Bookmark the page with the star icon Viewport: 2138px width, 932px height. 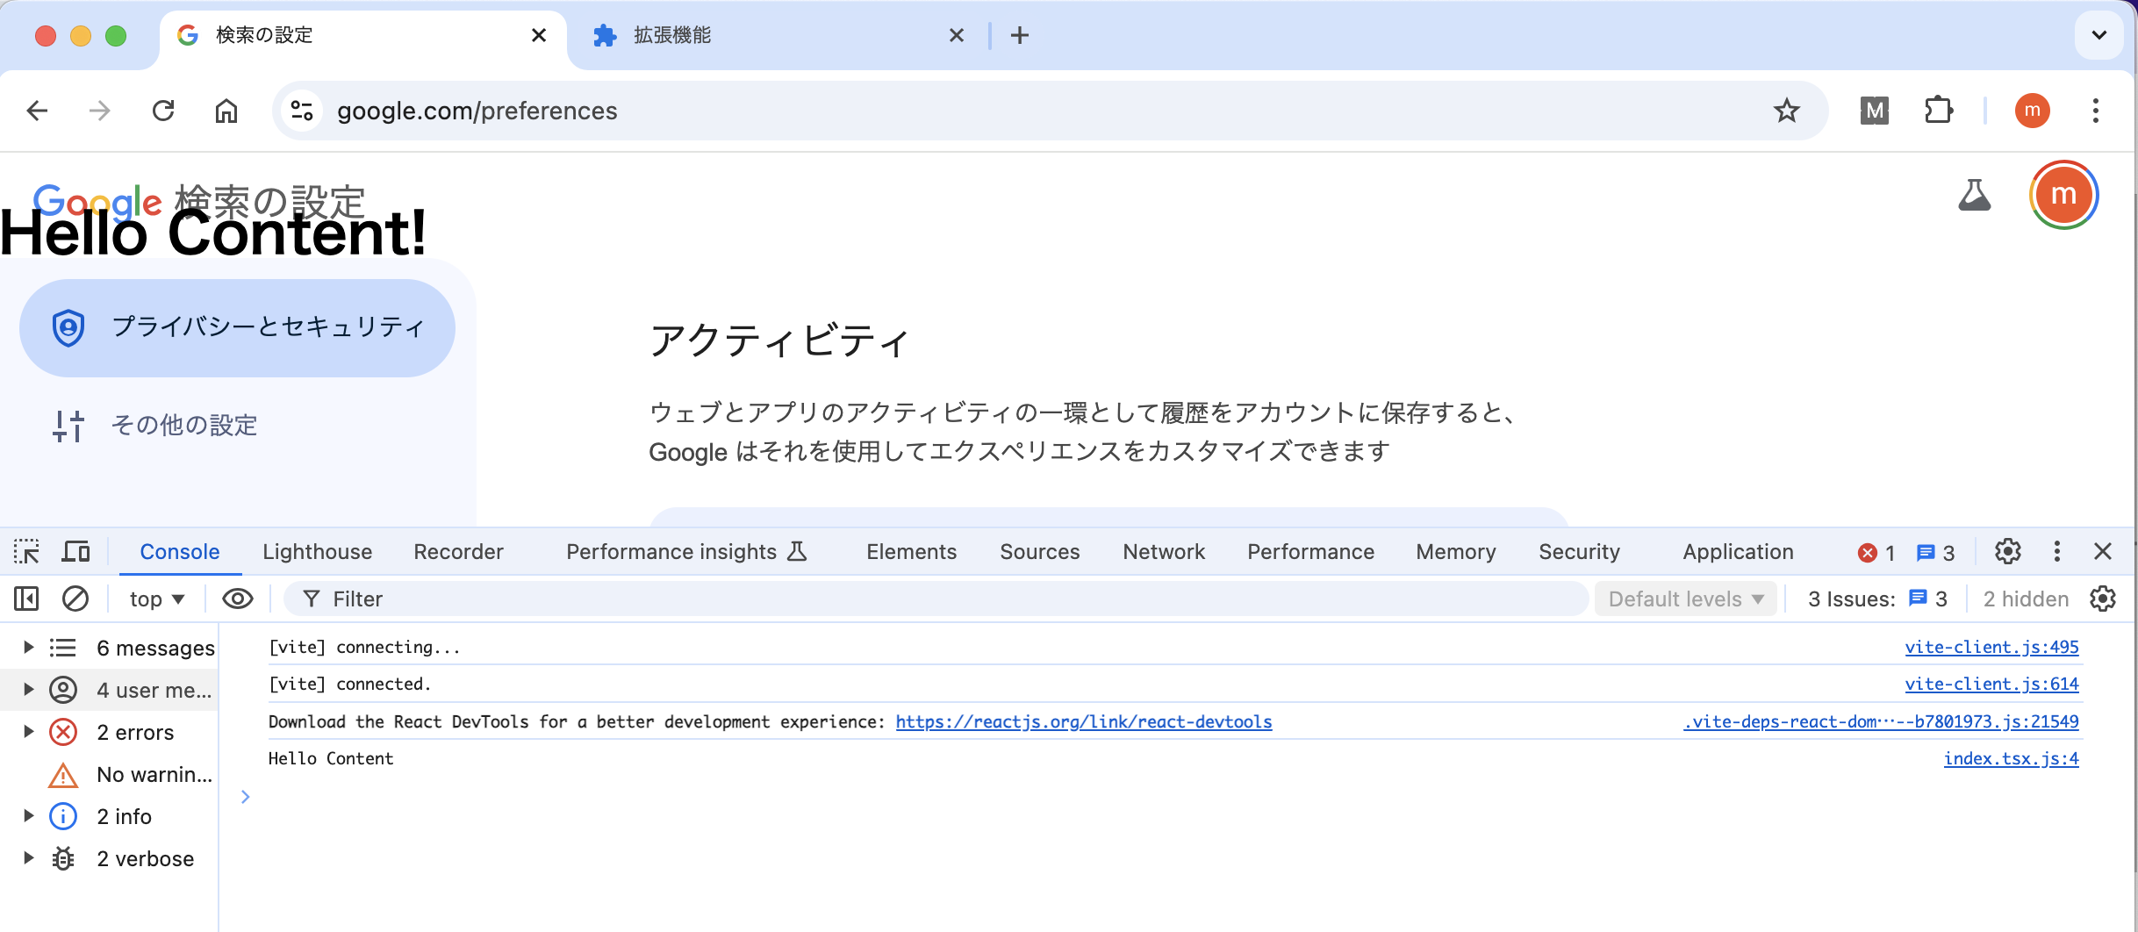pos(1786,111)
